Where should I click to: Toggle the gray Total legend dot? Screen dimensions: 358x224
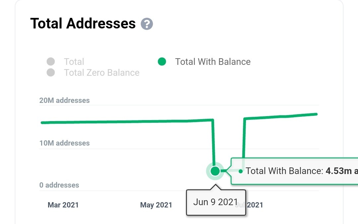[51, 62]
